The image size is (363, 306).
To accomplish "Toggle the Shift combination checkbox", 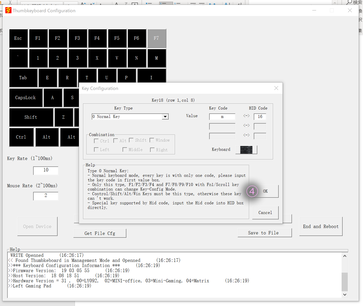I will [x=131, y=140].
